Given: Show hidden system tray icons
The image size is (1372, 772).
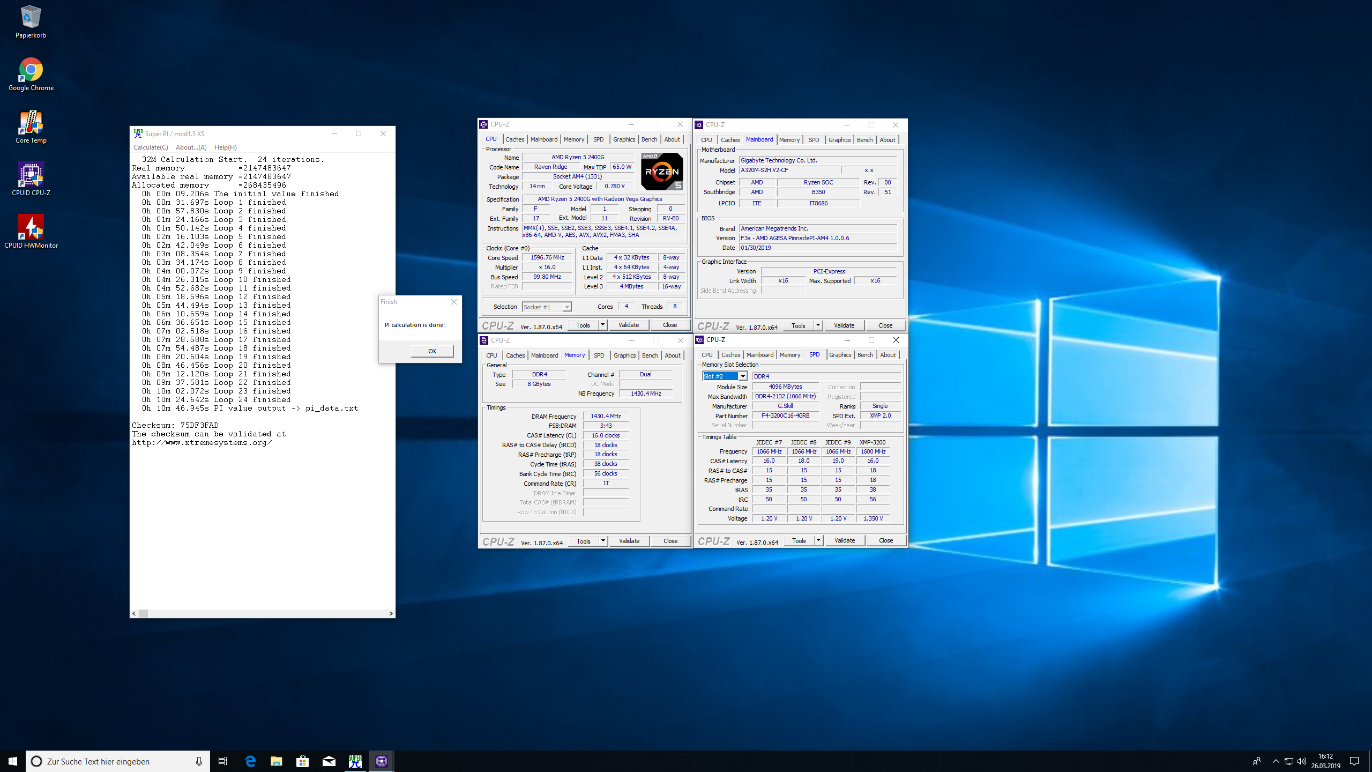Looking at the screenshot, I should [1276, 761].
